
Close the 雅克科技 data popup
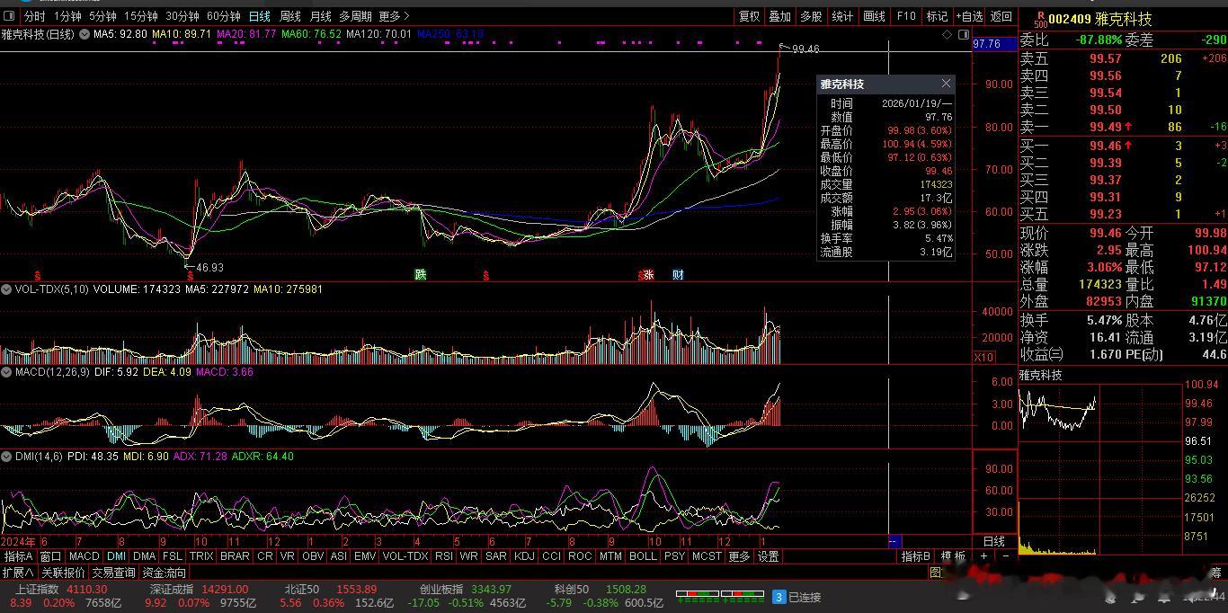pos(946,84)
